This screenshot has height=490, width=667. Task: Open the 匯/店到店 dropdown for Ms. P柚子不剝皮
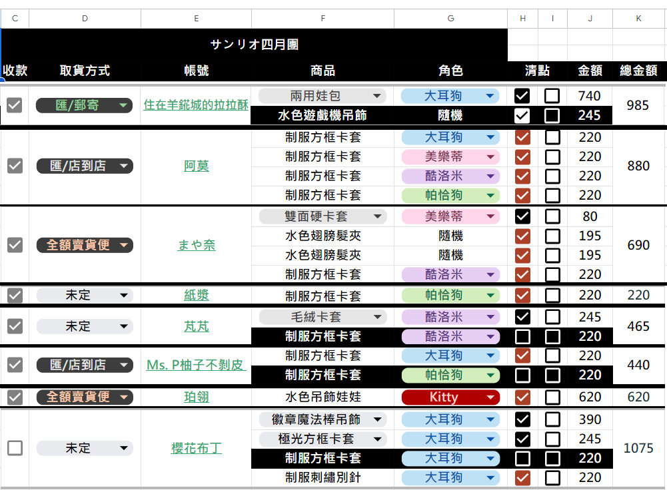[x=85, y=365]
